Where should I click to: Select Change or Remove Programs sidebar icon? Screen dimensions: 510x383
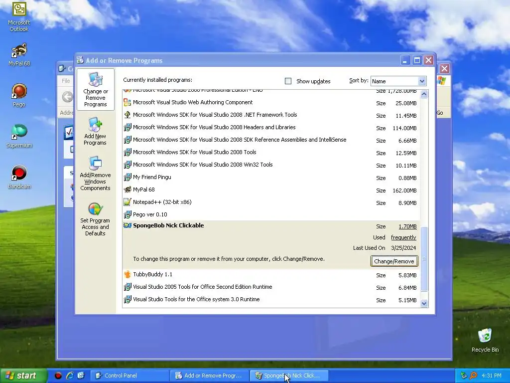(95, 90)
